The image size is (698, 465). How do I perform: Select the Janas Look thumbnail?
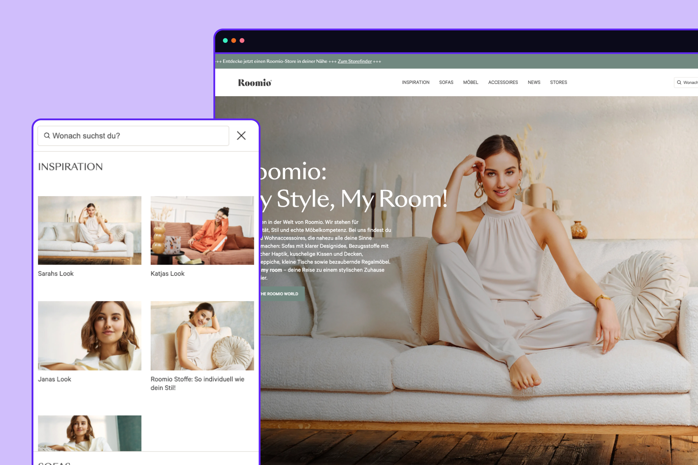[x=89, y=336]
